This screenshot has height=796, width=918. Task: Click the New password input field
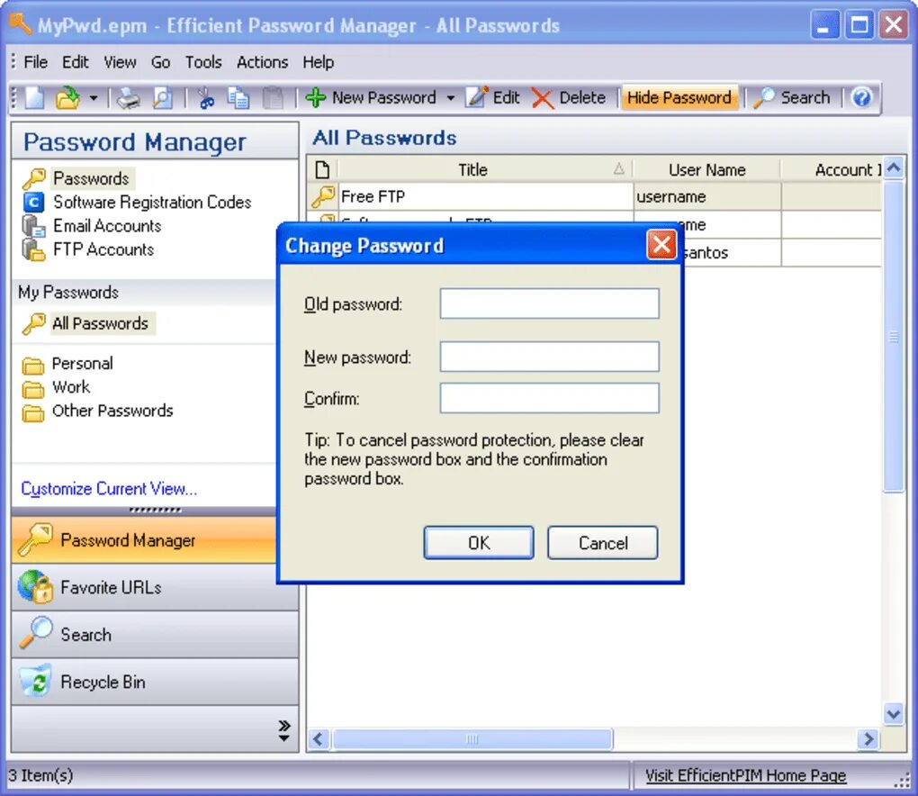click(549, 357)
